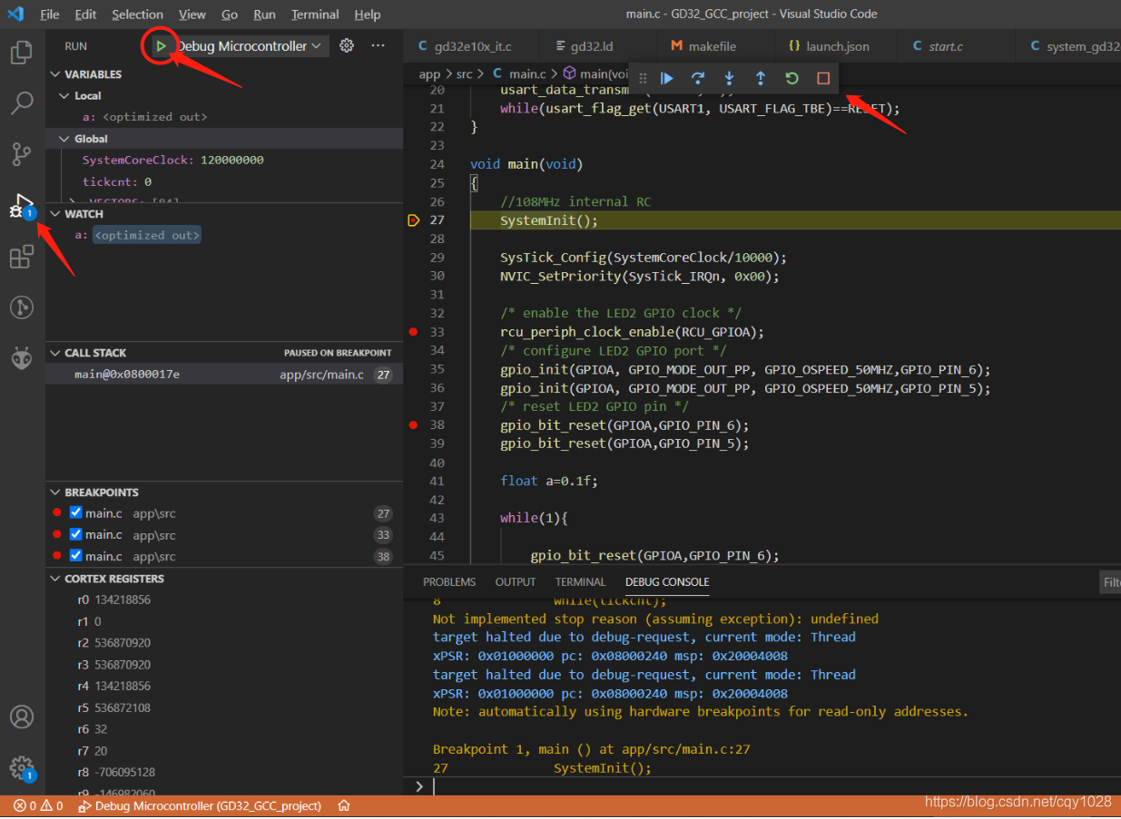This screenshot has height=819, width=1121.
Task: Toggle breakpoint dot on line 33
Action: [x=414, y=332]
